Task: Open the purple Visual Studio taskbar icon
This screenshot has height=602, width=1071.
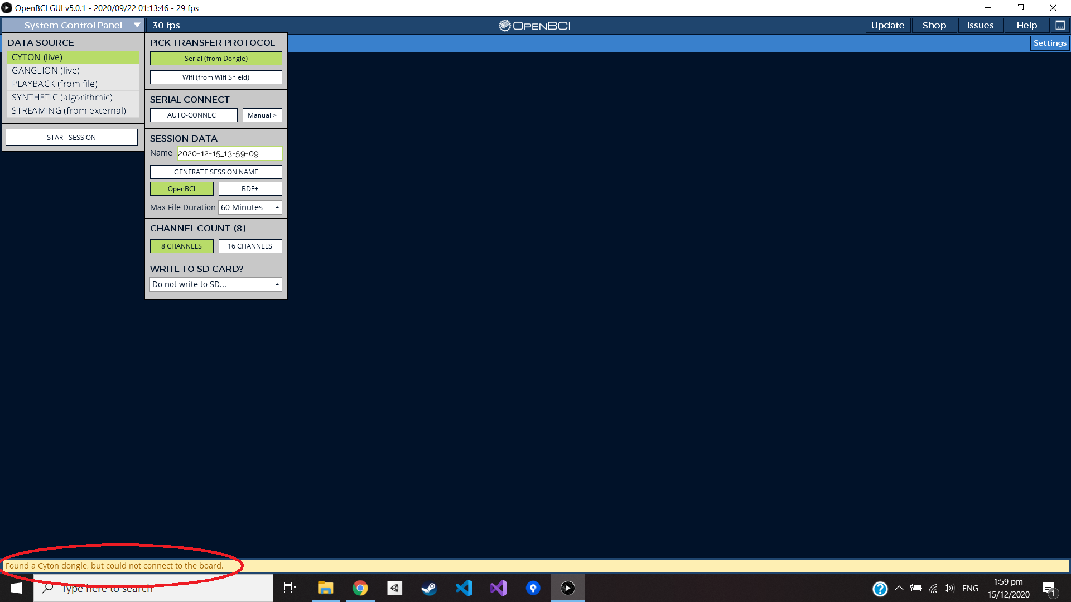Action: tap(499, 588)
